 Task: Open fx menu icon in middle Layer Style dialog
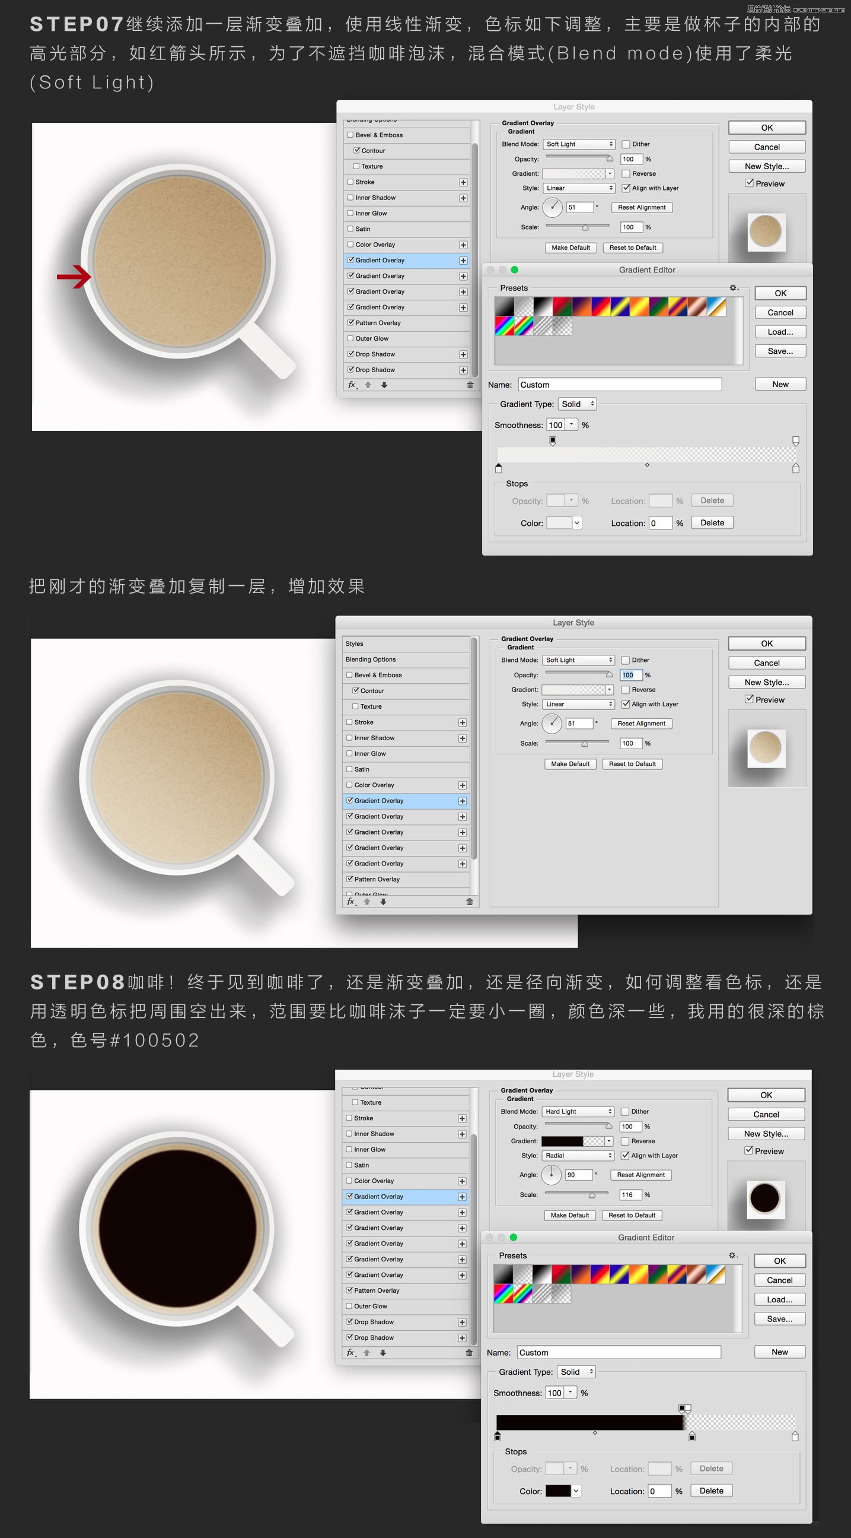click(x=352, y=902)
